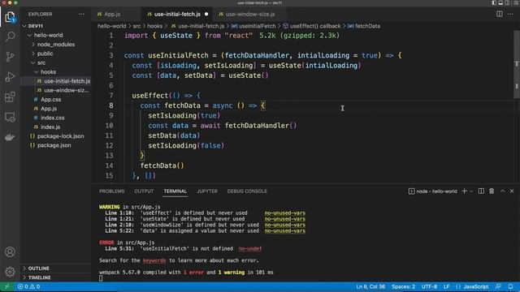Open the remote window indicator in status bar

coord(7,286)
